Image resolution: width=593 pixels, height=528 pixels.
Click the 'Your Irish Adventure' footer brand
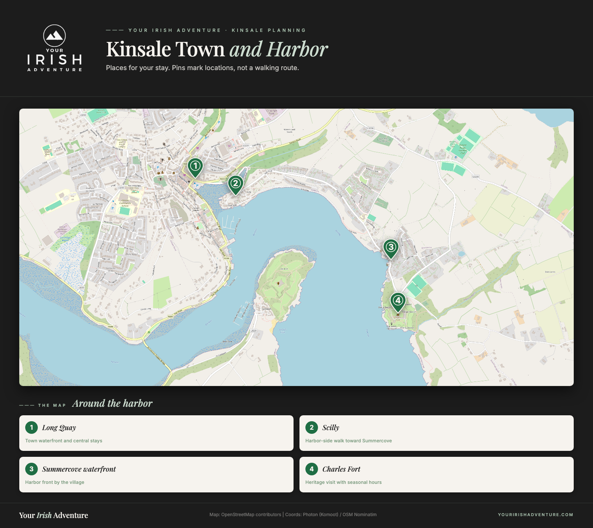[54, 515]
